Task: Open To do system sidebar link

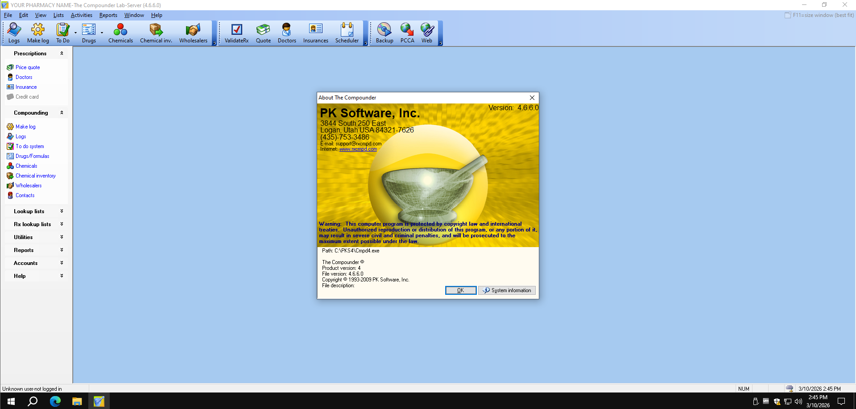Action: point(29,146)
